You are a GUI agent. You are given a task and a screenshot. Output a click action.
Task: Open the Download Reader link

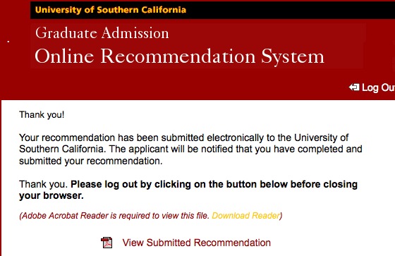[246, 216]
